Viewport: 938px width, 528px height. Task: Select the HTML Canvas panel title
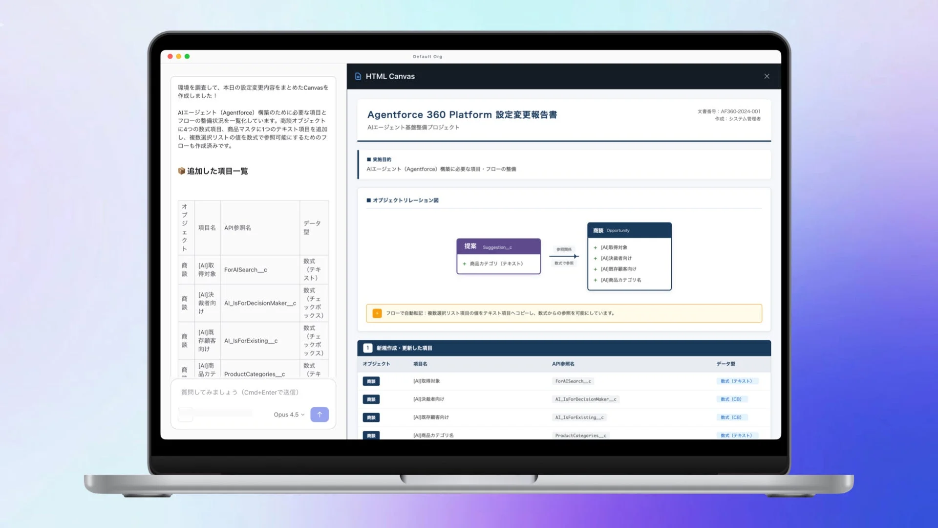pyautogui.click(x=390, y=76)
